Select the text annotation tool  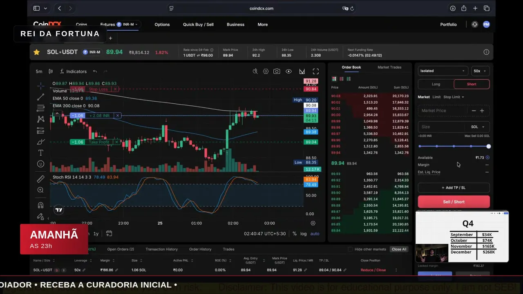click(41, 153)
